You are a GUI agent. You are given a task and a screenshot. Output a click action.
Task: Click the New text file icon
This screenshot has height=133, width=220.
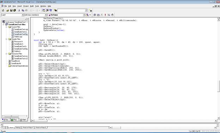pyautogui.click(x=3, y=10)
